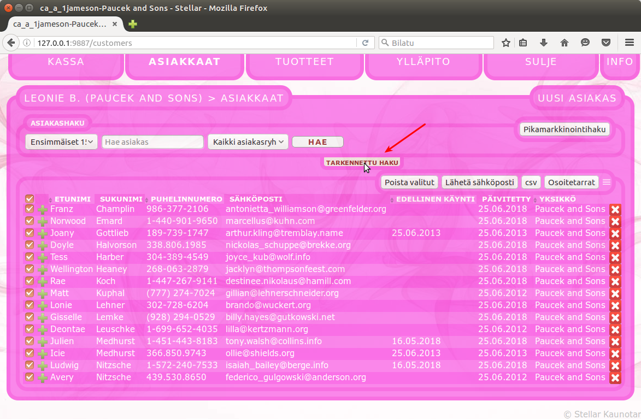Remove Avery Nitzsche using the red X icon
Image resolution: width=641 pixels, height=419 pixels.
click(615, 377)
